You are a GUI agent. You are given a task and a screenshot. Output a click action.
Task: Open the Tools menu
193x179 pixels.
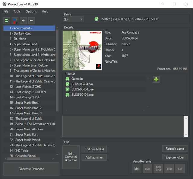click(17, 11)
